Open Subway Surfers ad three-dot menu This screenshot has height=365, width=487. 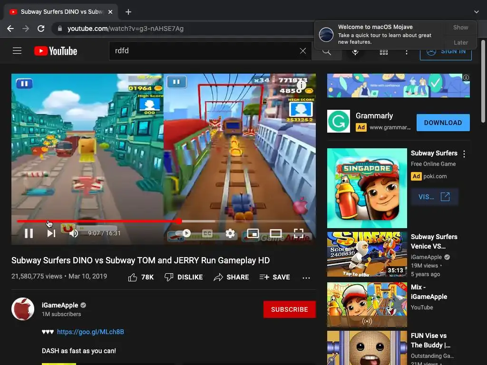click(464, 154)
